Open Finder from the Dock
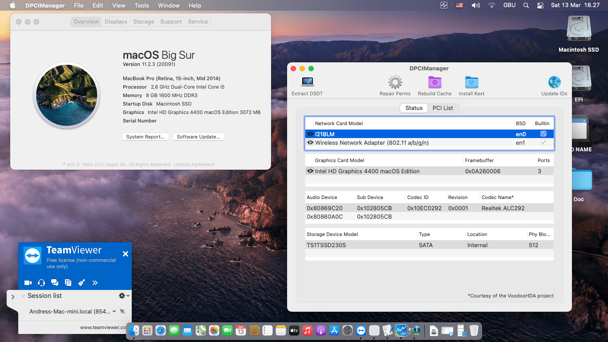Viewport: 608px width, 342px height. click(134, 330)
